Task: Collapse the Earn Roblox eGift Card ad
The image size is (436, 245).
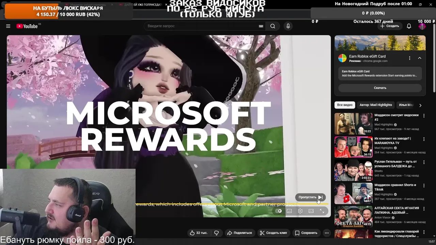Action: (420, 58)
